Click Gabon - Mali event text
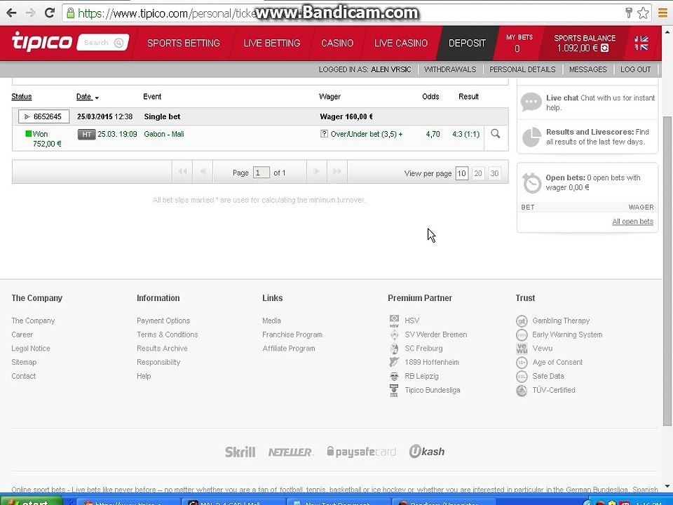This screenshot has height=505, width=673. point(164,134)
